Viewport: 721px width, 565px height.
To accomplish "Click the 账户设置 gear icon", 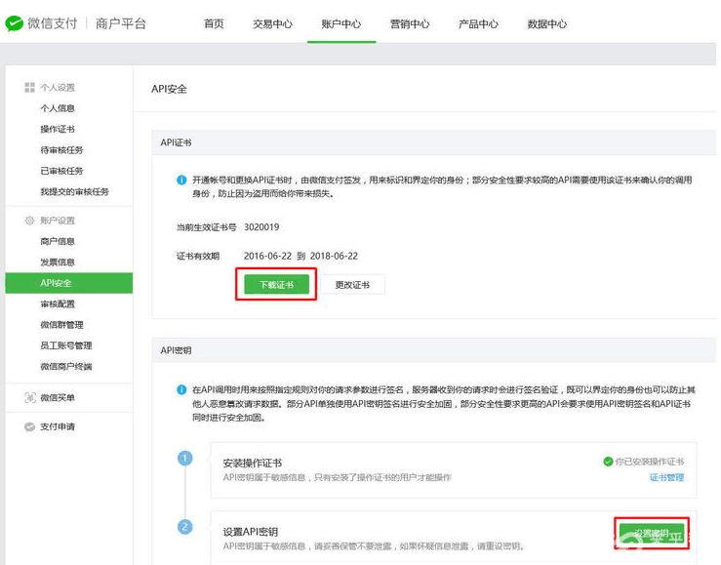I will pos(29,221).
